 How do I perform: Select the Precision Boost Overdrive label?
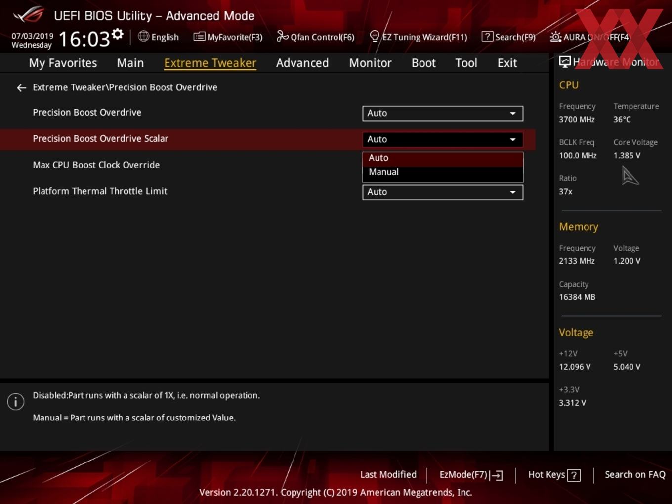(87, 113)
